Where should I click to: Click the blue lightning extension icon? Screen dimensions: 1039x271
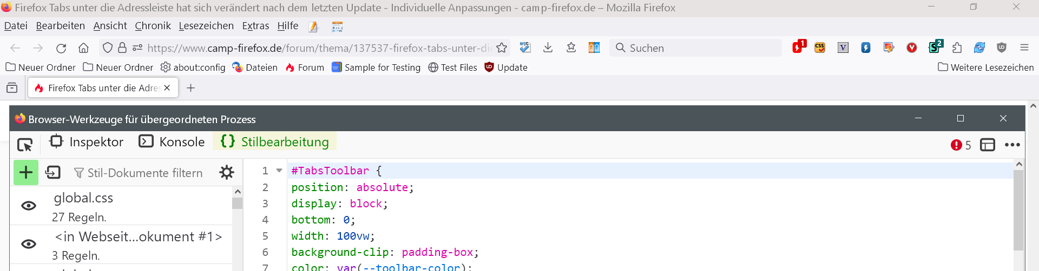pos(866,48)
